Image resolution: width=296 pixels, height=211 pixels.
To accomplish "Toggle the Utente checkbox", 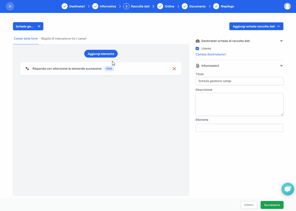I will [197, 49].
